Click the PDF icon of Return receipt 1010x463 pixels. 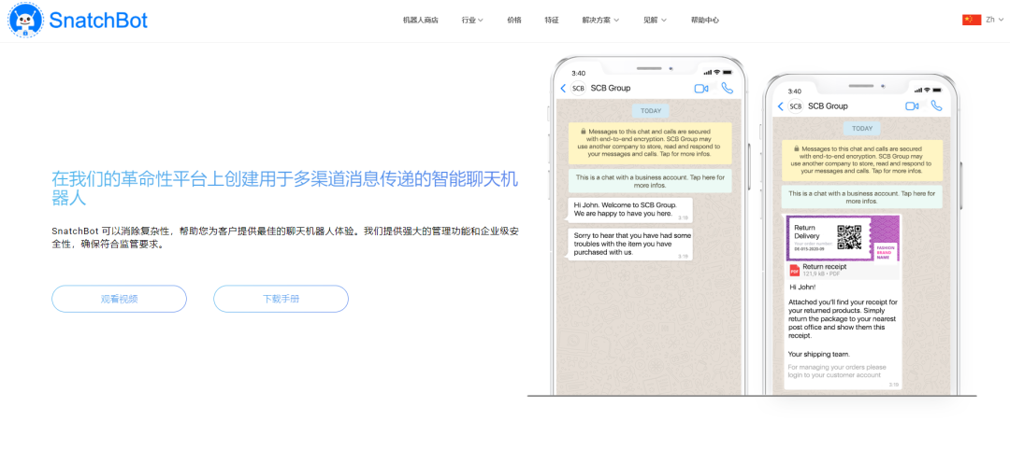pos(794,270)
